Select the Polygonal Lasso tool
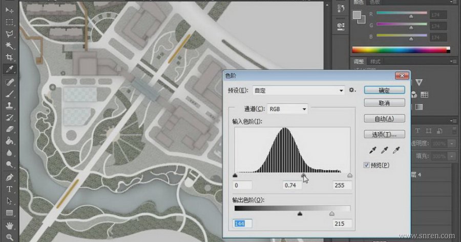Screen dimensions: 461x242 tap(9, 34)
